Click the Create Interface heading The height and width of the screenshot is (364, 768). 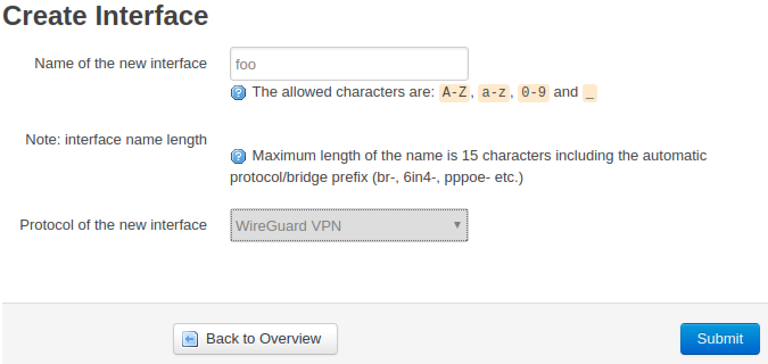click(106, 15)
